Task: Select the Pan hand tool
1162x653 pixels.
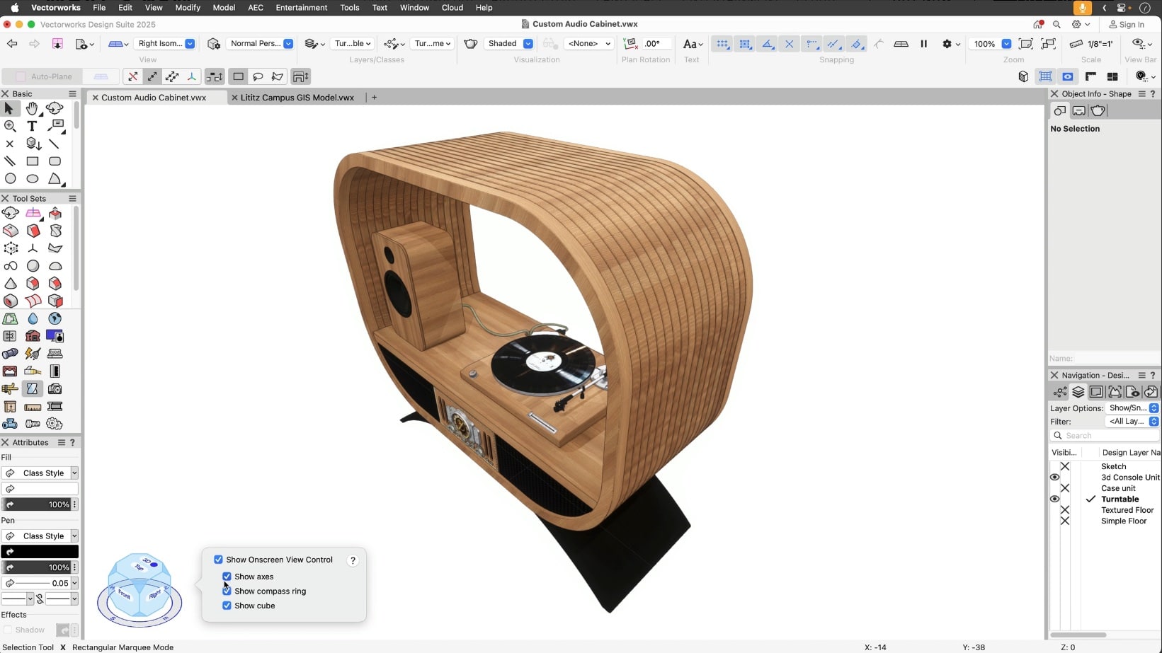Action: pos(32,108)
